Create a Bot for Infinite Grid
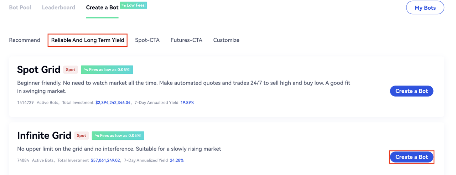 (411, 157)
